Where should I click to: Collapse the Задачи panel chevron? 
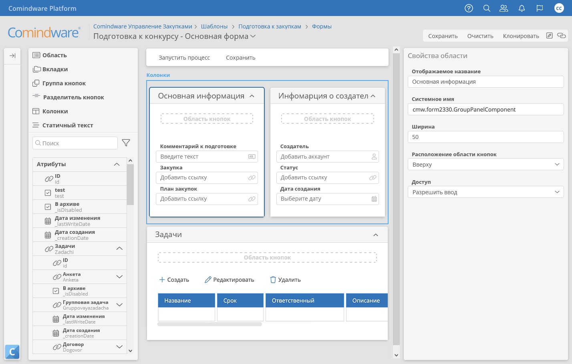click(375, 235)
